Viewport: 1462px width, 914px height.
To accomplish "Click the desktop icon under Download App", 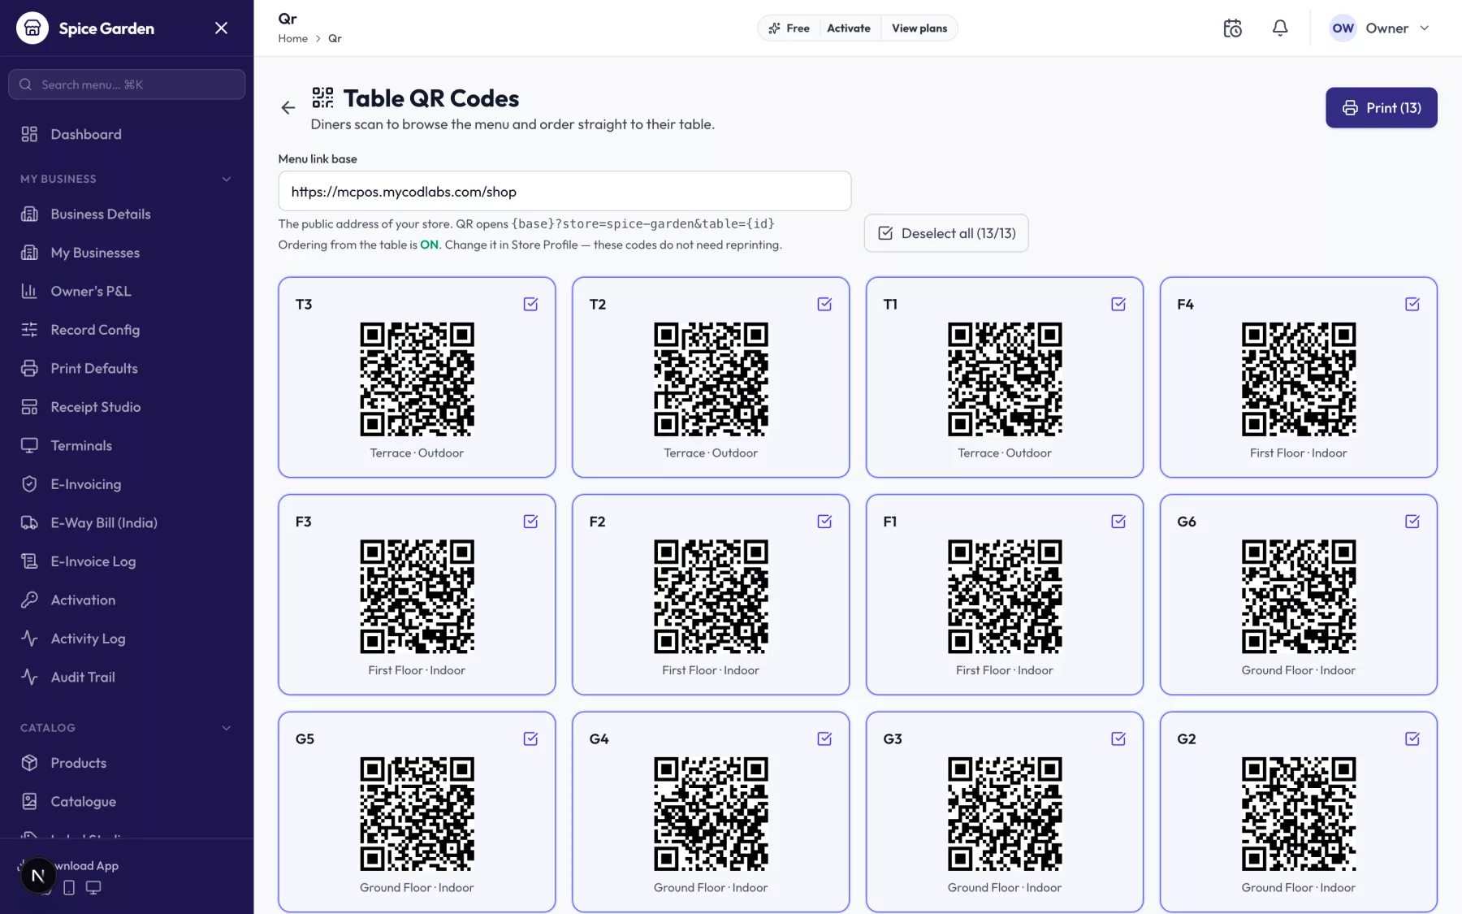I will pyautogui.click(x=93, y=888).
